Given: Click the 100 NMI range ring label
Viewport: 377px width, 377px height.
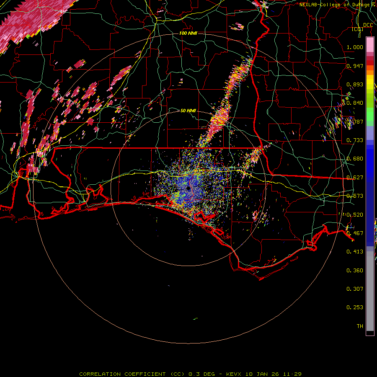Looking at the screenshot, I should click(188, 33).
